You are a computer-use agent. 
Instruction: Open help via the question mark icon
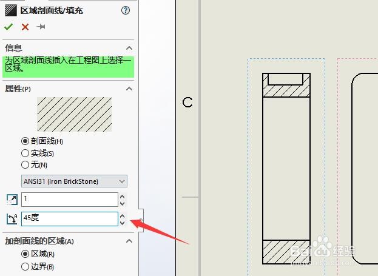[x=126, y=10]
